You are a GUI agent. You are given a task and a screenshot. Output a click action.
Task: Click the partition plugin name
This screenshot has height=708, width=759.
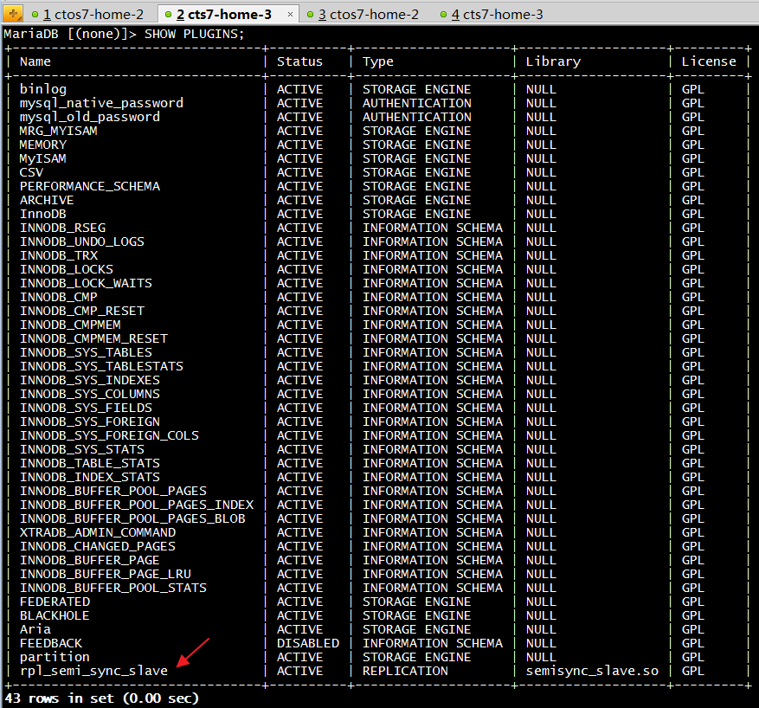pos(55,657)
